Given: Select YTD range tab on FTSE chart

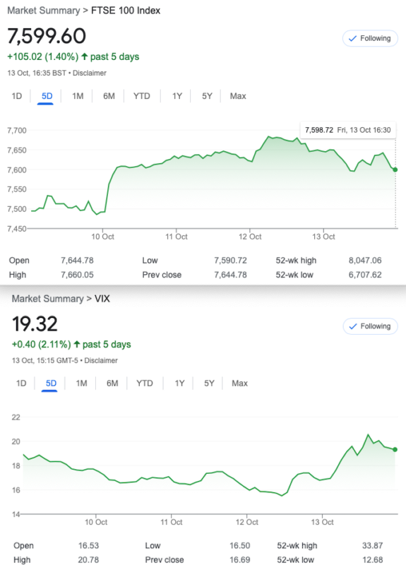Looking at the screenshot, I should click(142, 96).
